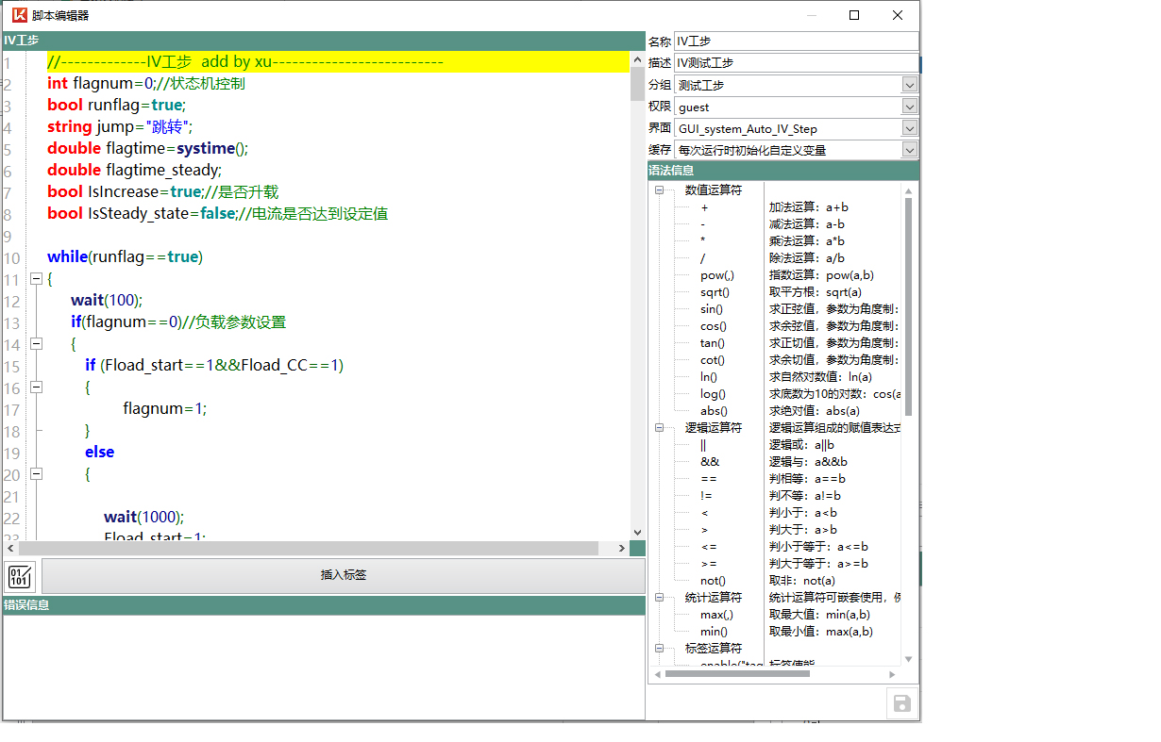Viewport: 1161px width, 742px height.
Task: Click the code editor vertical scrollbar down arrow
Action: [x=637, y=532]
